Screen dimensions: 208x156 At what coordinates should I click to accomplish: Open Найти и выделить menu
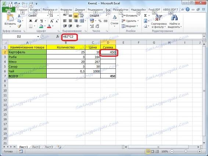175,21
